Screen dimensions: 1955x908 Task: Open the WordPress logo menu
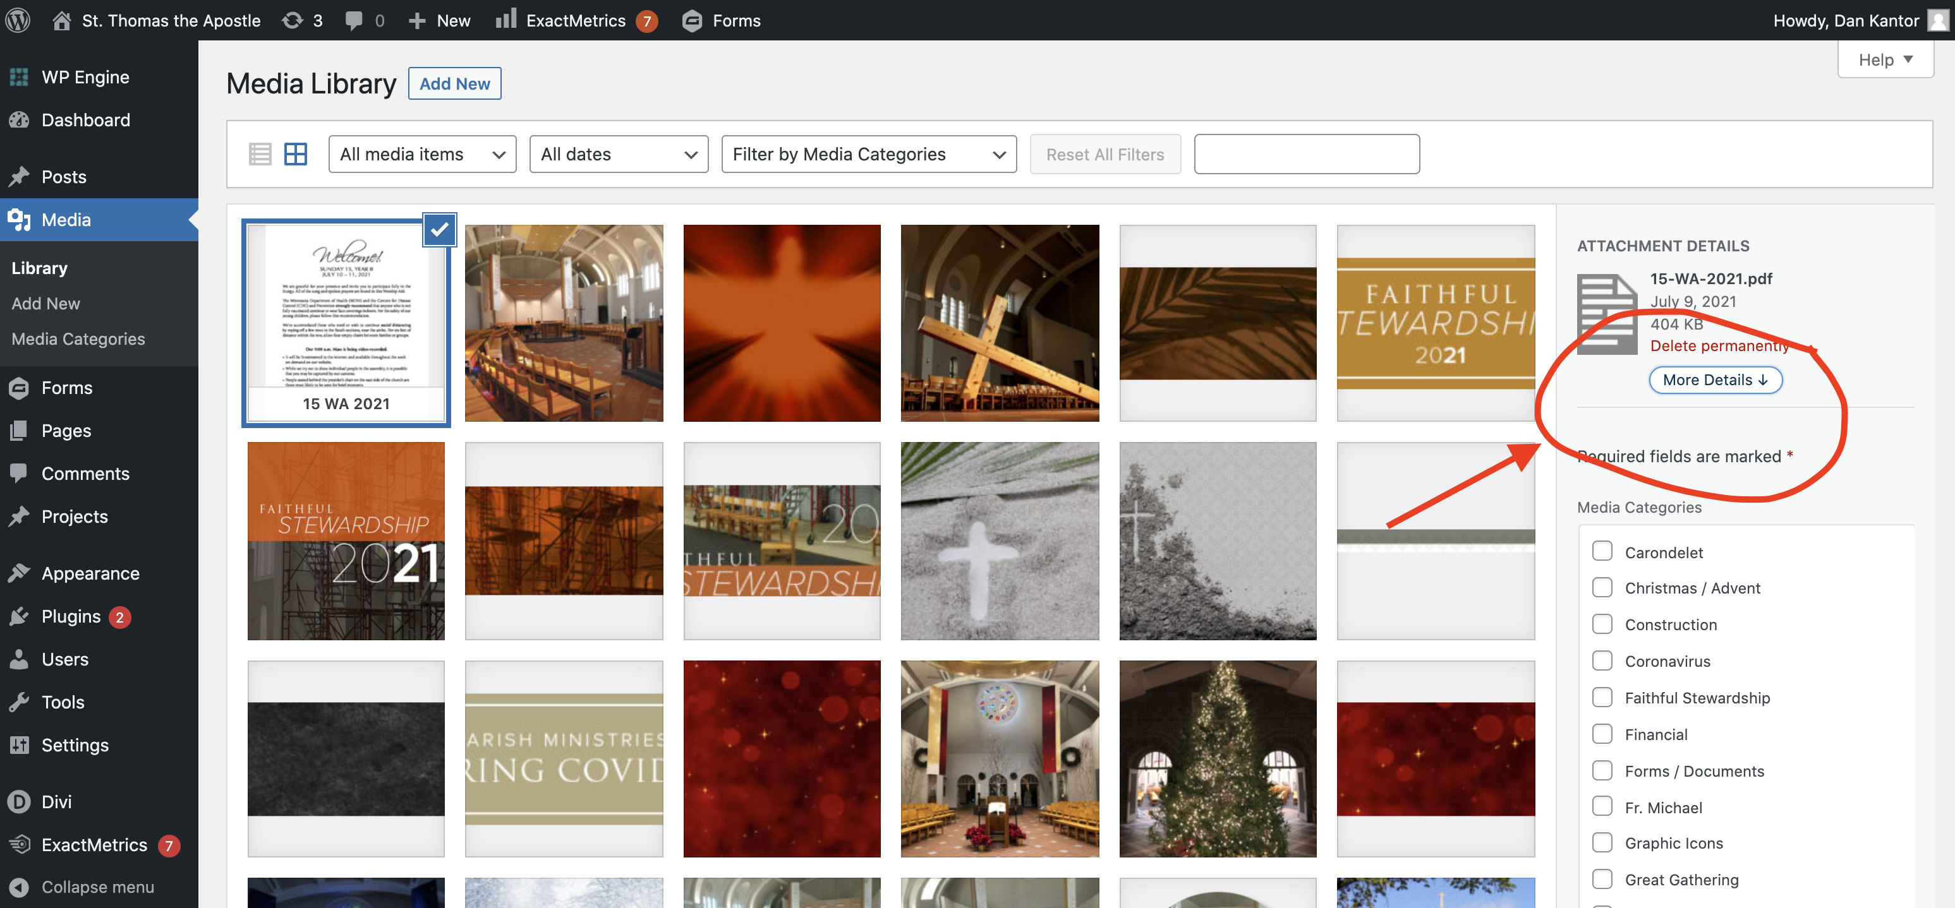tap(18, 20)
